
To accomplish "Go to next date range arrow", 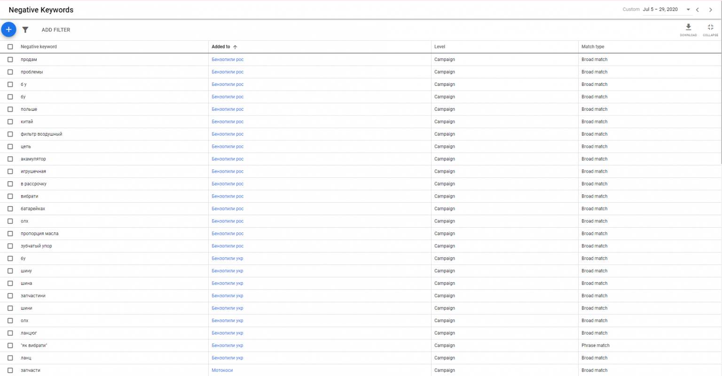I will (x=711, y=9).
